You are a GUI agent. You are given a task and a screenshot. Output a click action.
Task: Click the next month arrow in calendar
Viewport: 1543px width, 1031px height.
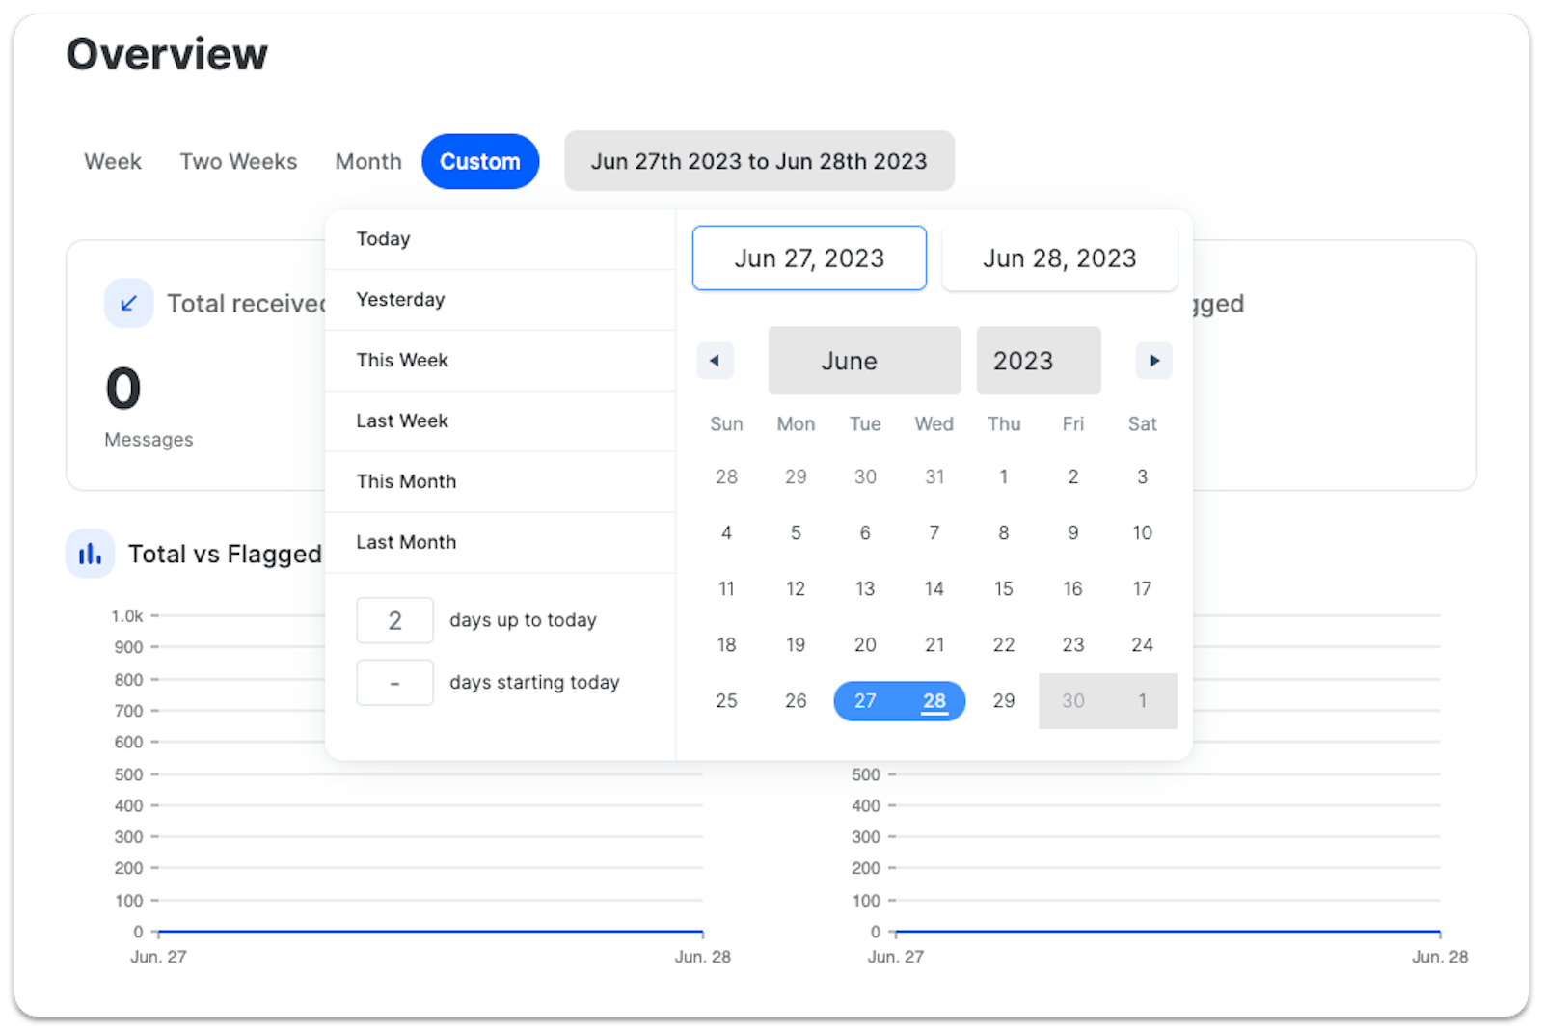1153,361
